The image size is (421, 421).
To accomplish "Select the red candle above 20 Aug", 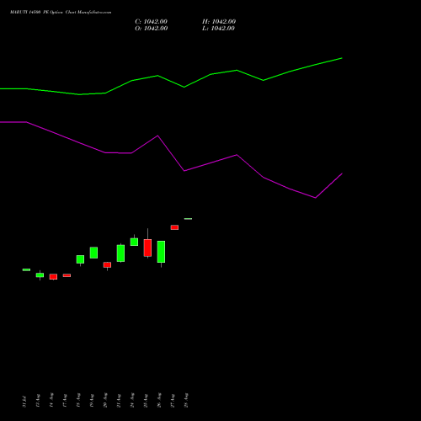I will 107,265.
